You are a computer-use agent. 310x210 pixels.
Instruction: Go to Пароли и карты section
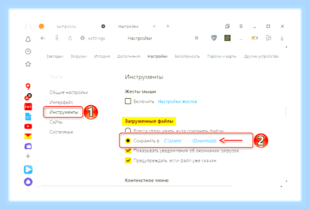coord(222,56)
